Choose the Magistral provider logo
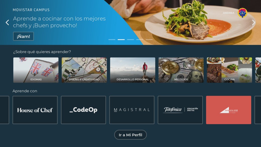The image size is (261, 147). [x=132, y=110]
